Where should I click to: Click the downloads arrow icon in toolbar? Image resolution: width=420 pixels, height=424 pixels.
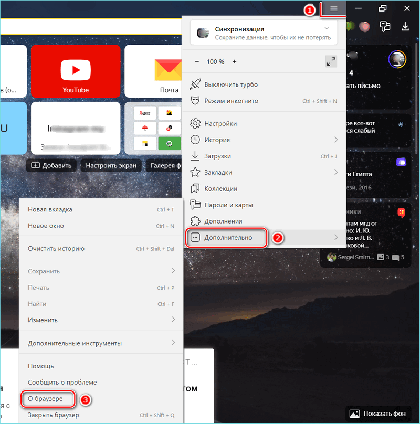(405, 26)
